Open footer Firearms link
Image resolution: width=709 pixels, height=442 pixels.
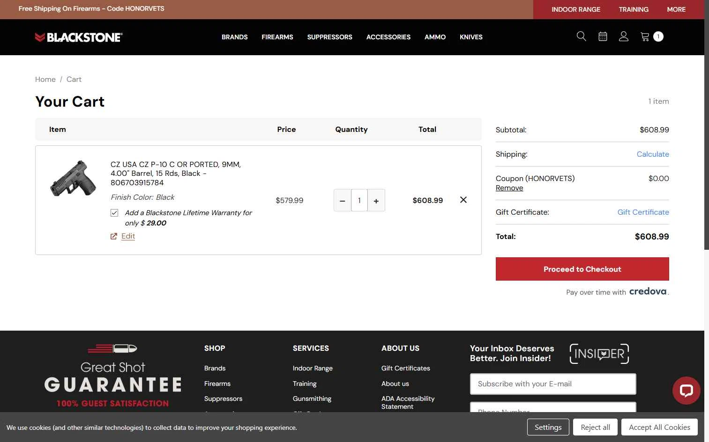[x=217, y=384]
